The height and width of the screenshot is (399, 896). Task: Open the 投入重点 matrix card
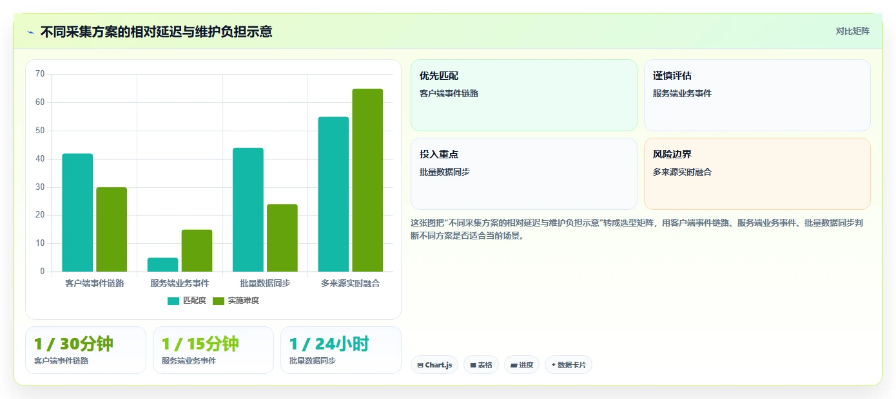coord(524,174)
